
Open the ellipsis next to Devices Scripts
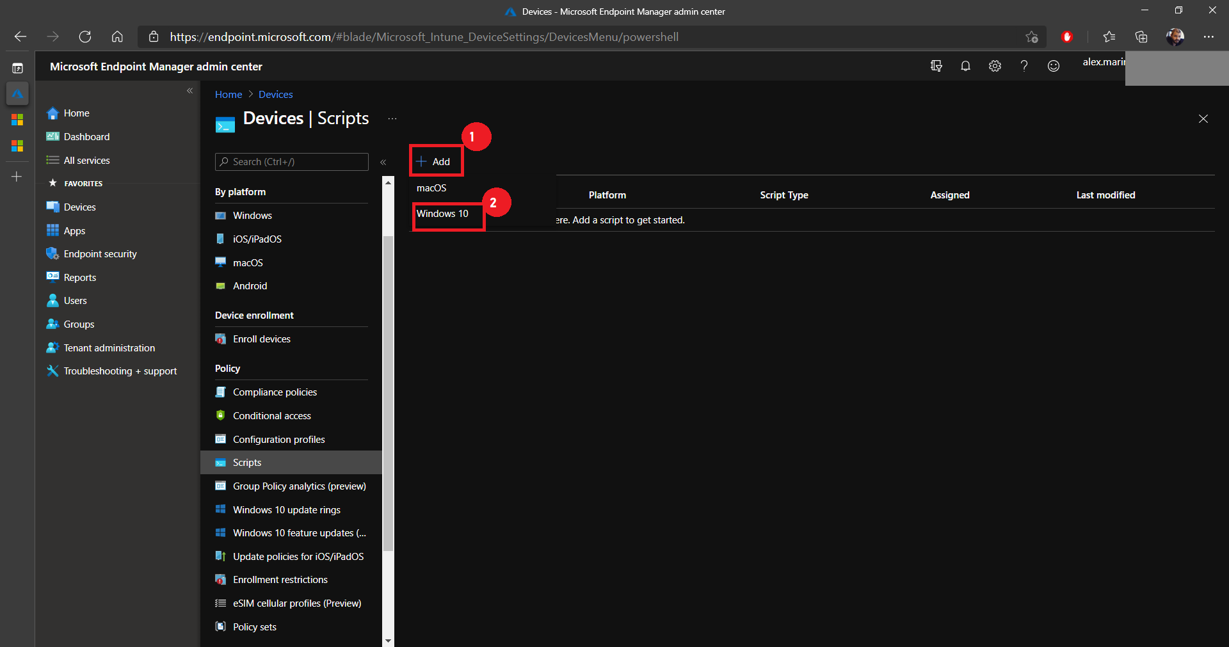pos(392,119)
